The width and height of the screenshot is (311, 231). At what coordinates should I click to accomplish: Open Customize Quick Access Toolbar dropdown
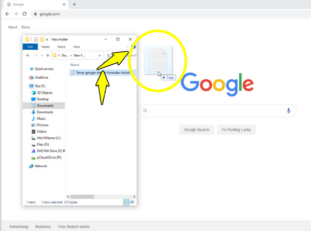click(47, 40)
